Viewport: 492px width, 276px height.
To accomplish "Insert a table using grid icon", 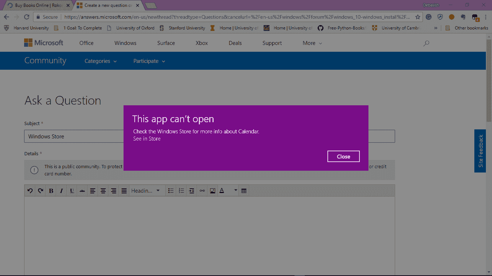I will coord(244,191).
